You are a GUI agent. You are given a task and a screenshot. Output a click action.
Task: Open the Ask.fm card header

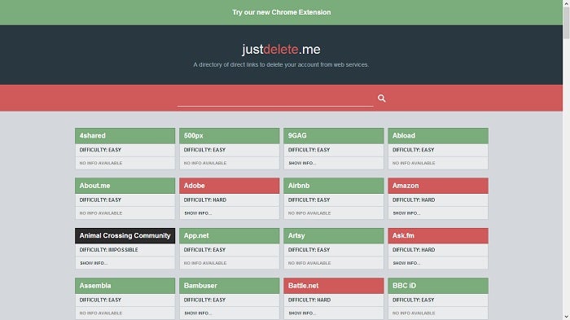point(438,235)
